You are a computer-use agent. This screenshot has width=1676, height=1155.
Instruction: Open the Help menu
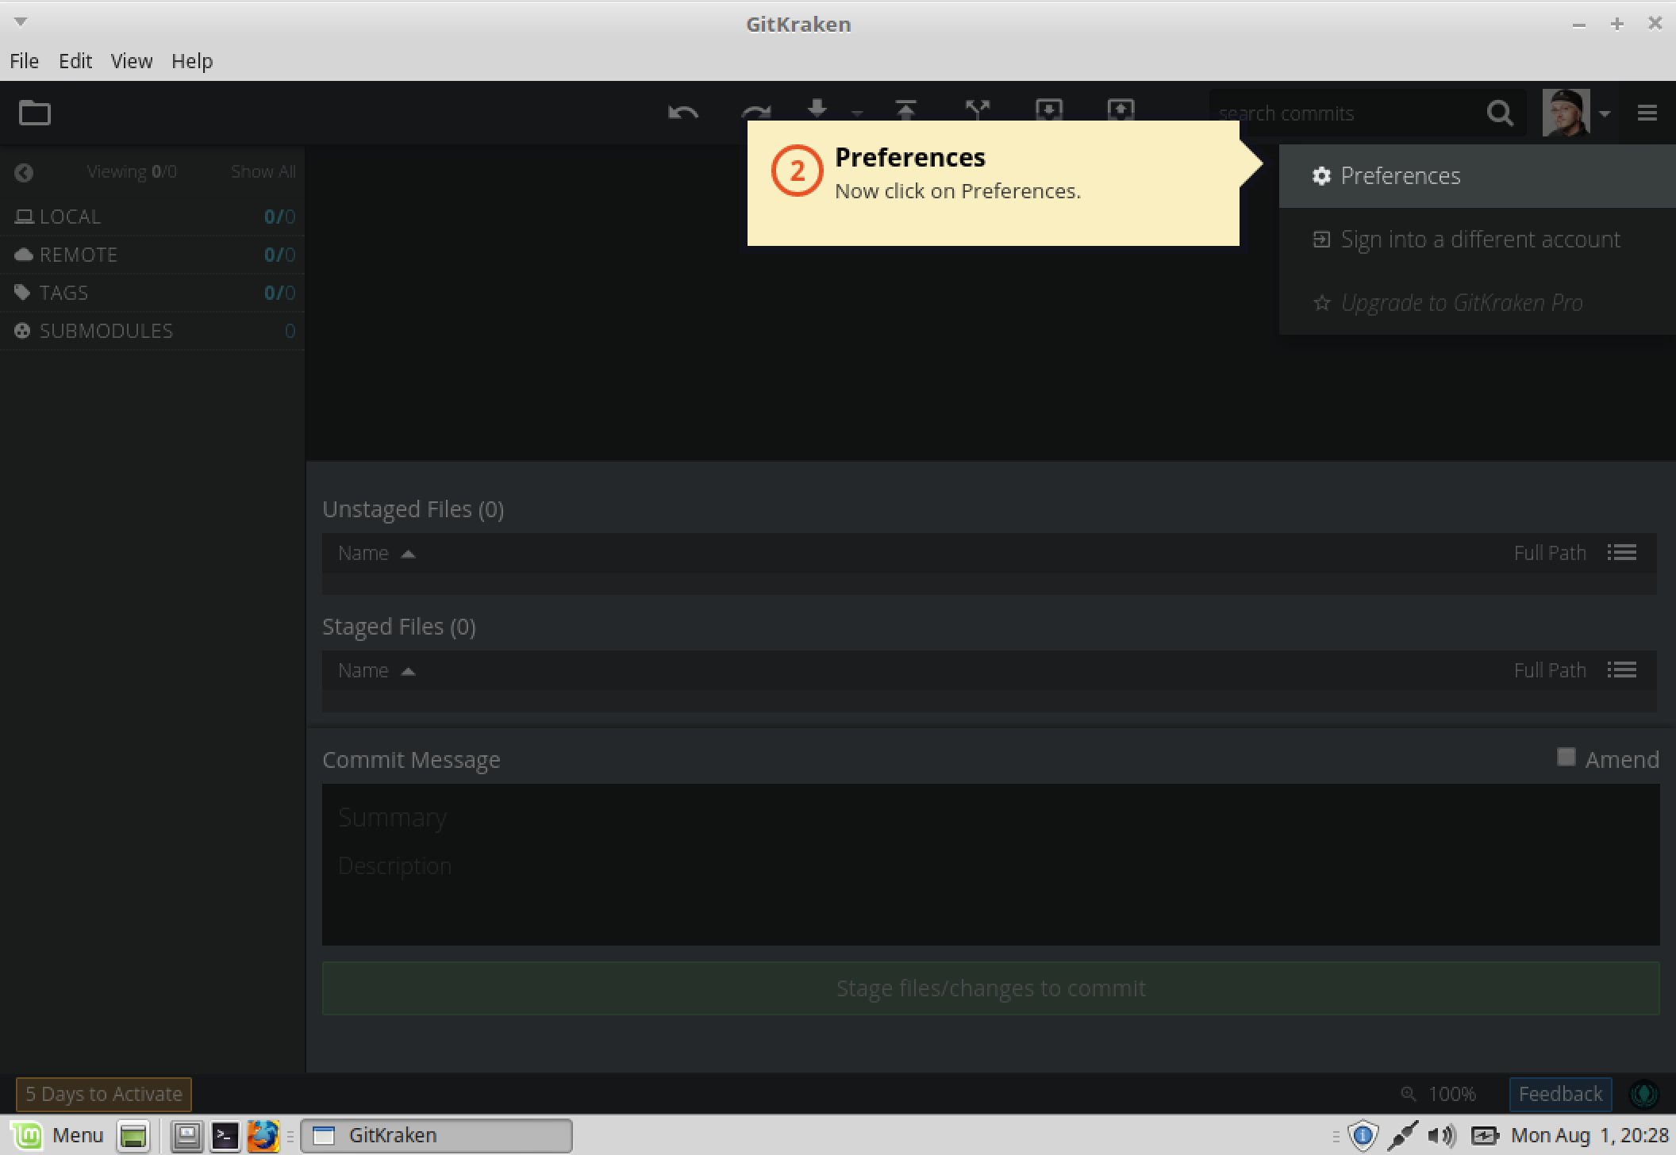[192, 61]
